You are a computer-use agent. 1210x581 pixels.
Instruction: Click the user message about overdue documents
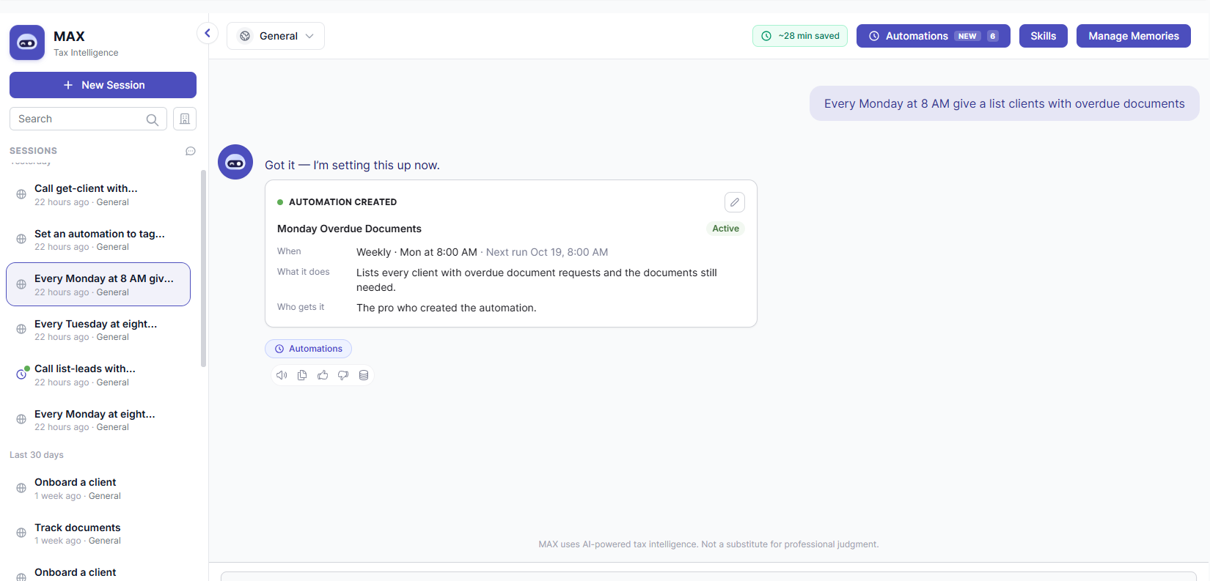click(x=1004, y=103)
